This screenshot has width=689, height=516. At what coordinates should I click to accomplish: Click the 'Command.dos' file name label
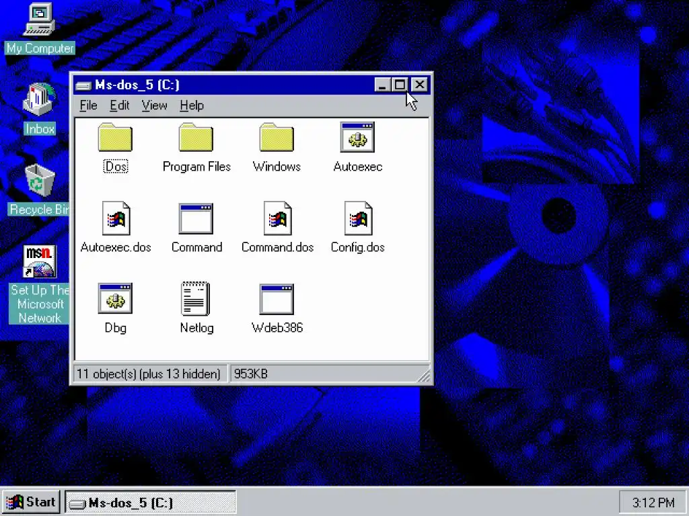point(278,247)
